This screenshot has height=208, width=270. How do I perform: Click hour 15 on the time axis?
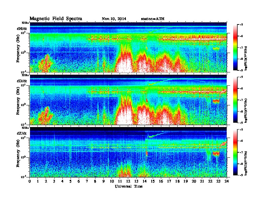tap(153, 181)
